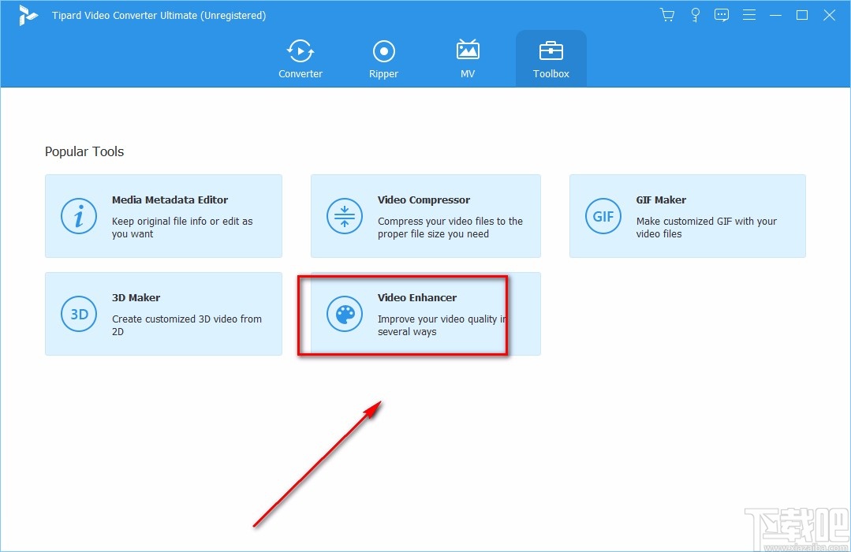The width and height of the screenshot is (851, 552).
Task: Click the window title text
Action: [159, 15]
